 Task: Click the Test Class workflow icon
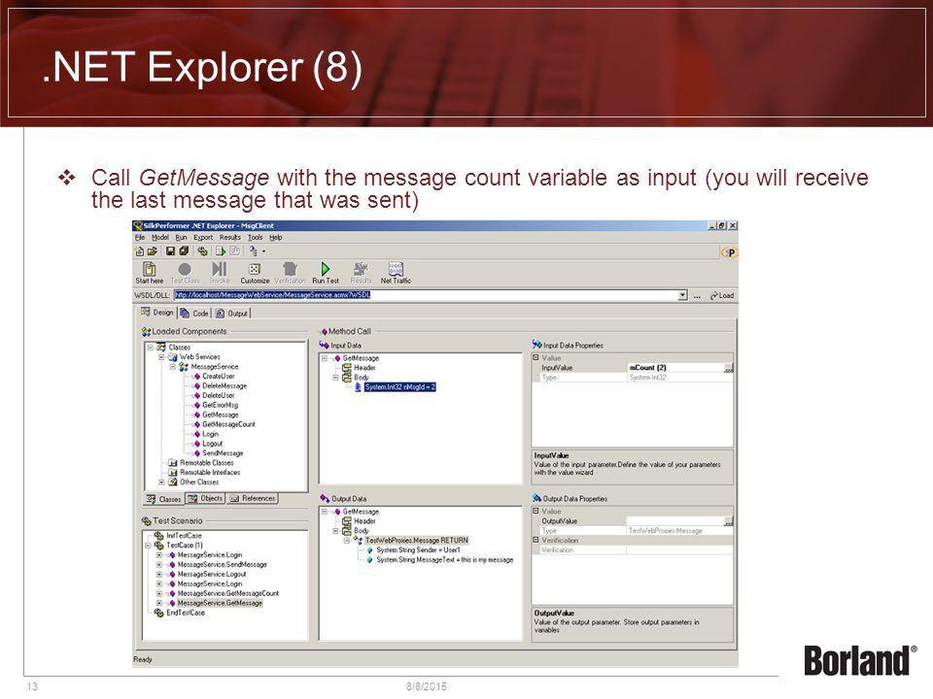click(185, 269)
